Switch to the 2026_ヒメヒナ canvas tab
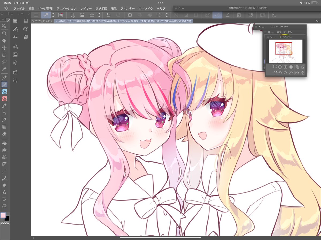 click(x=43, y=21)
